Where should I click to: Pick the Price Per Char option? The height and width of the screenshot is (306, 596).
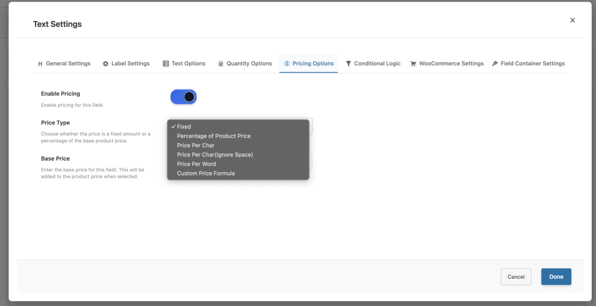[196, 145]
